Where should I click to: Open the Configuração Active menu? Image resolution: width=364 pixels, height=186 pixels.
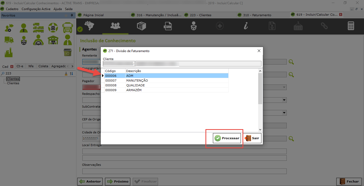click(x=36, y=9)
